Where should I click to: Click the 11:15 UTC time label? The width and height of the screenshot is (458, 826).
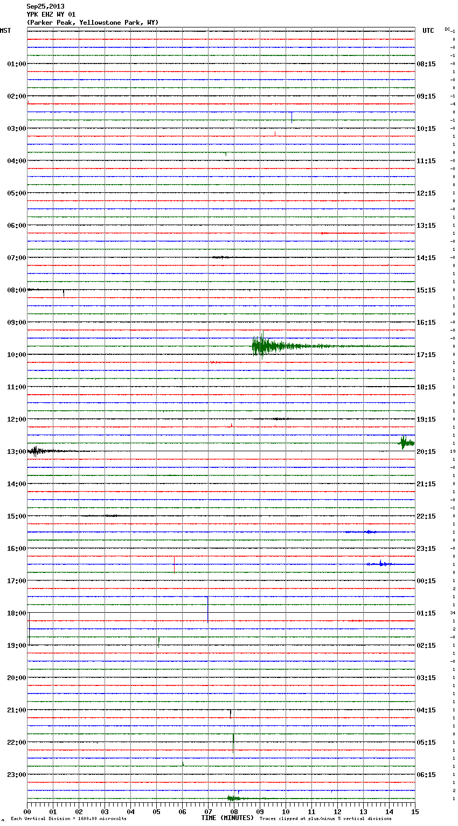click(x=426, y=161)
